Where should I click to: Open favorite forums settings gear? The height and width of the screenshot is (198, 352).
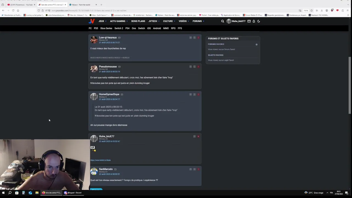(x=257, y=45)
